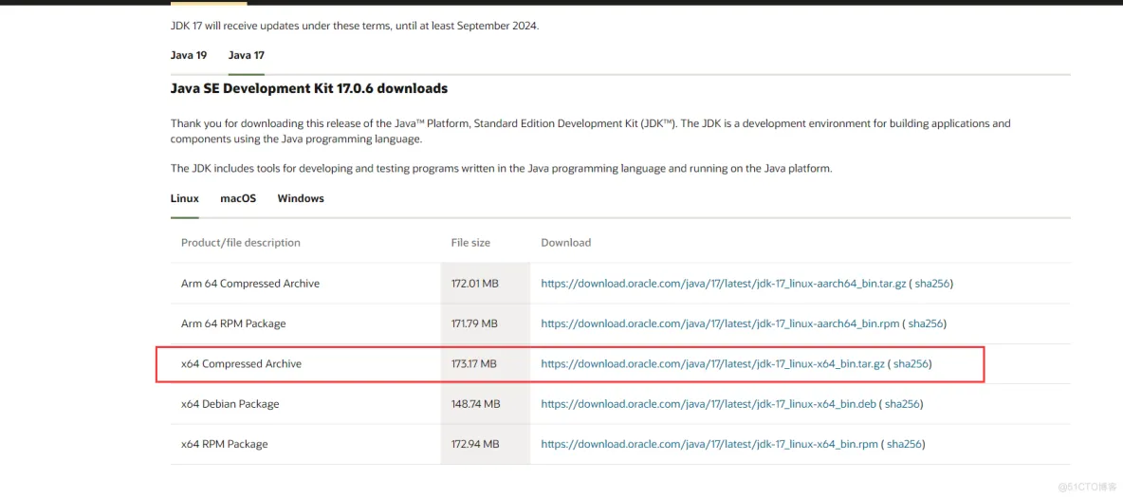This screenshot has width=1123, height=498.
Task: Download the x64 RPM Package link
Action: [x=709, y=444]
